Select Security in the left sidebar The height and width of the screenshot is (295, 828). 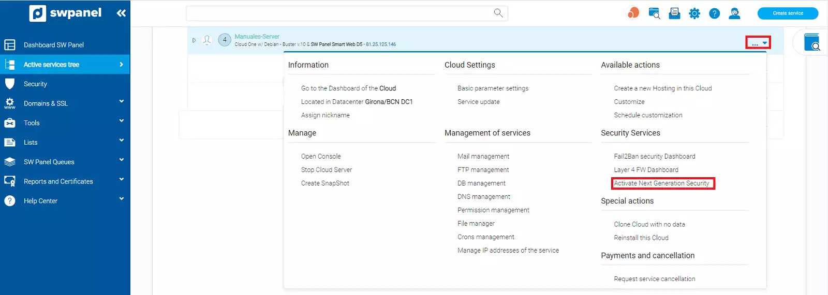point(35,84)
